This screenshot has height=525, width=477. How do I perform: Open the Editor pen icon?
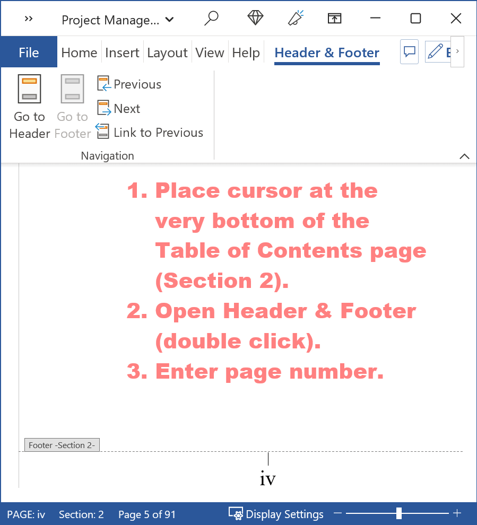tap(295, 17)
